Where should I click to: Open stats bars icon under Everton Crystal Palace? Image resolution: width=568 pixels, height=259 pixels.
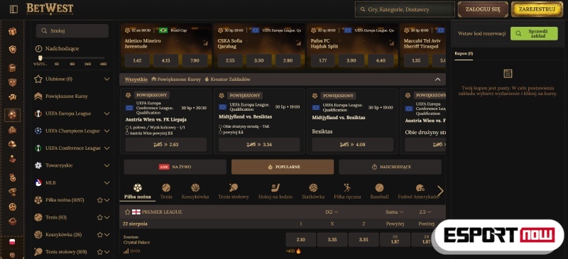(x=126, y=251)
